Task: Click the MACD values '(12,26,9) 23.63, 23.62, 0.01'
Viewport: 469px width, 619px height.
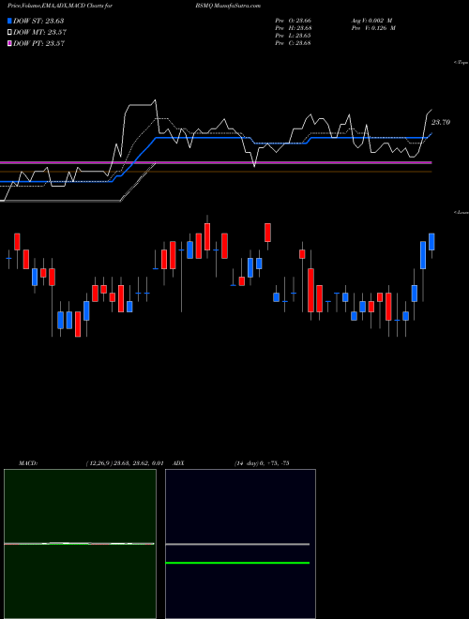Action: point(125,463)
